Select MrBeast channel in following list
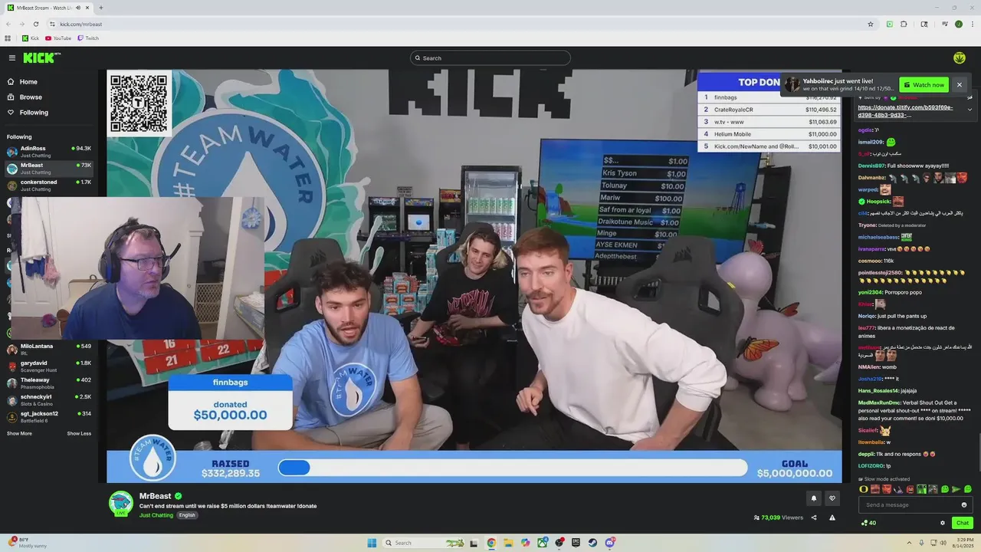The width and height of the screenshot is (981, 552). [49, 168]
